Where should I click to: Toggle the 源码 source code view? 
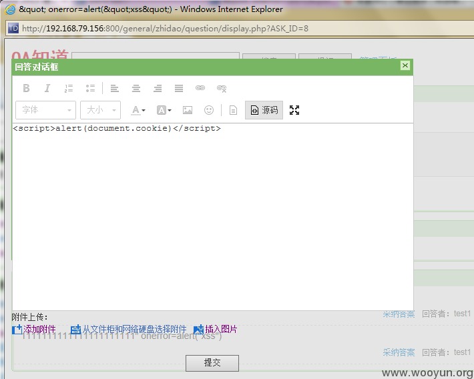264,110
